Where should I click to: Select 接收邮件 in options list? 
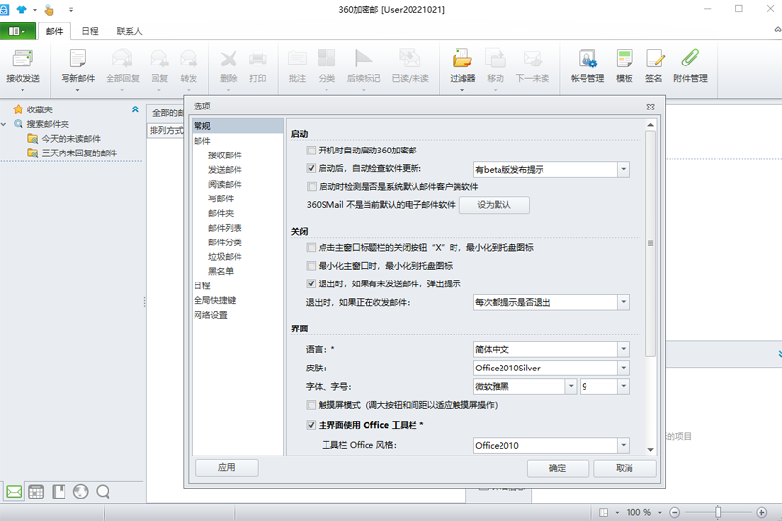pos(225,155)
